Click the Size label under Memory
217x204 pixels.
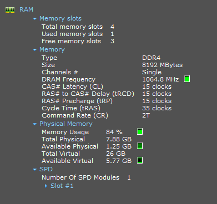tap(48, 65)
